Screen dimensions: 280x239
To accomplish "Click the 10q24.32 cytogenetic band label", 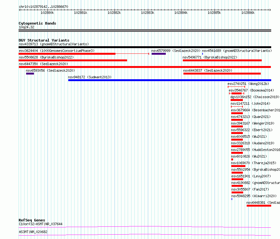I will [26, 27].
